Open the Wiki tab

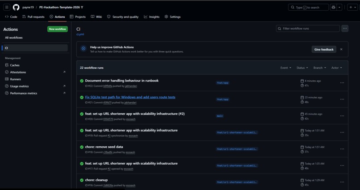pos(96,17)
